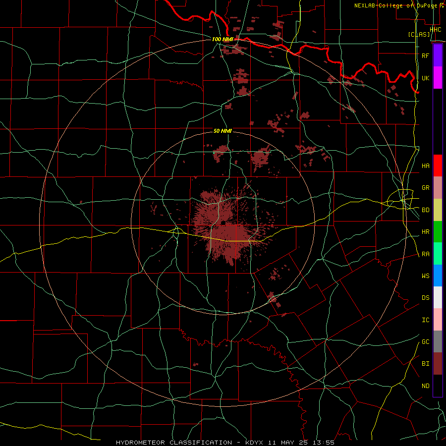
Task: Click the red HA color swatch
Action: [438, 166]
